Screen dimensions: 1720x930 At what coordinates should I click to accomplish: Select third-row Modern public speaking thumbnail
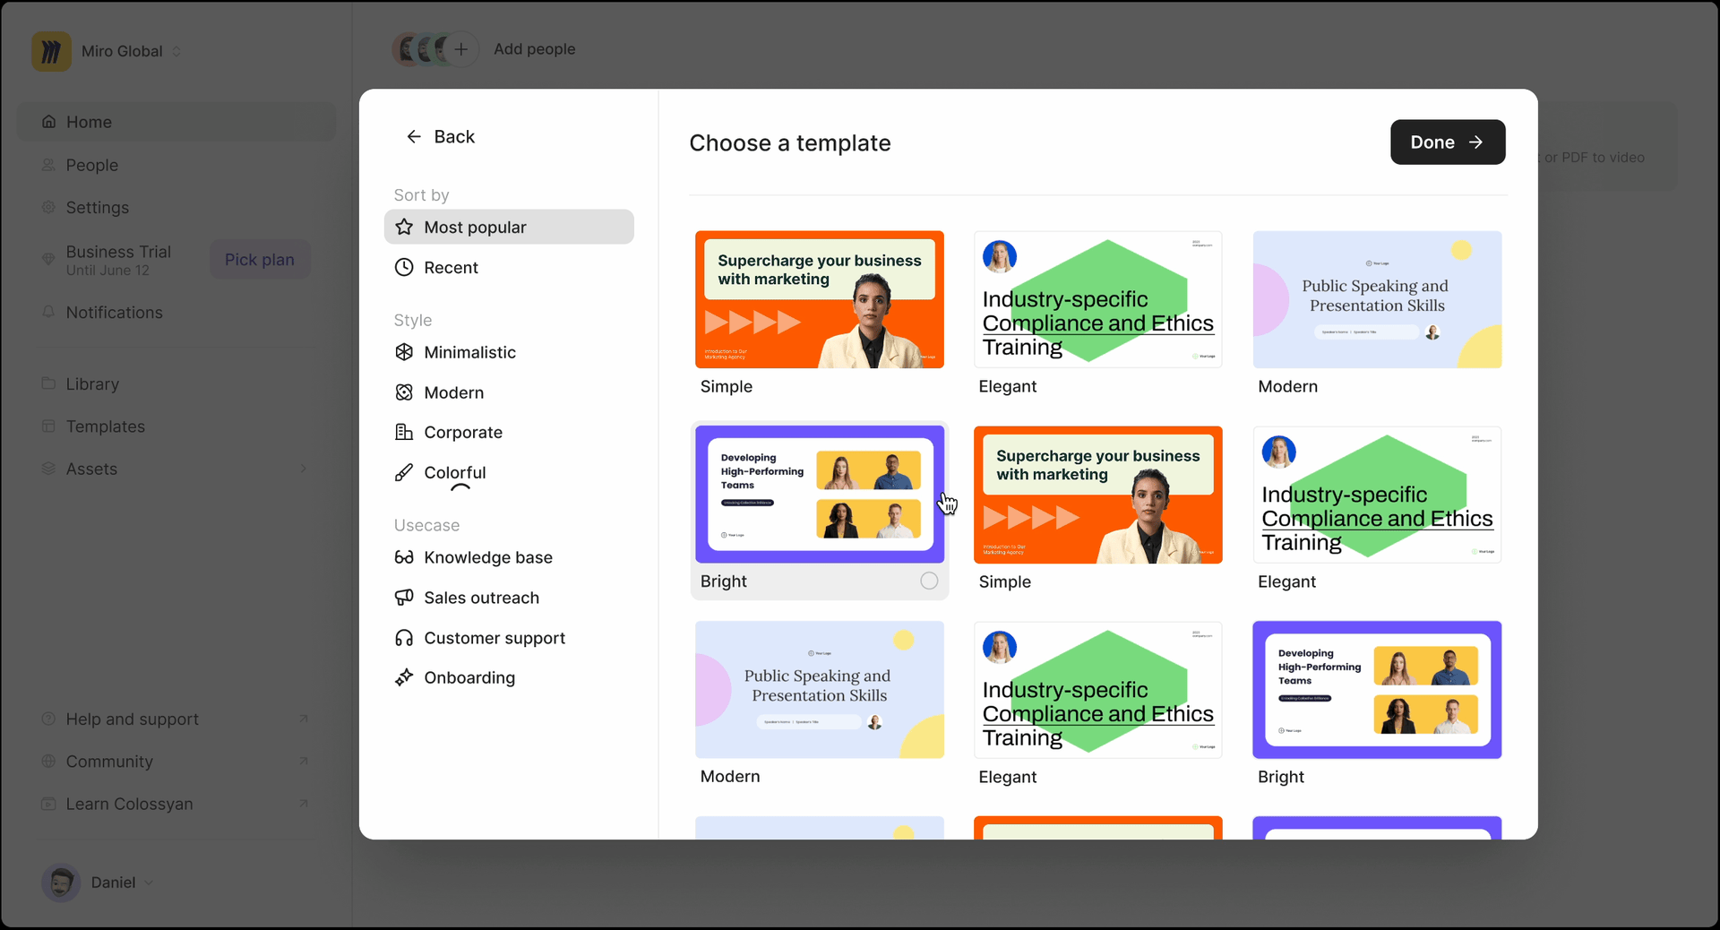pyautogui.click(x=819, y=690)
